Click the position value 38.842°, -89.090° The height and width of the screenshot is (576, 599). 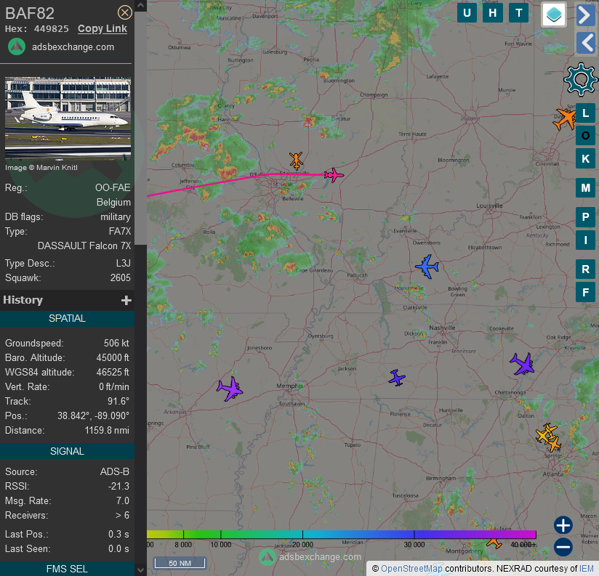[93, 415]
